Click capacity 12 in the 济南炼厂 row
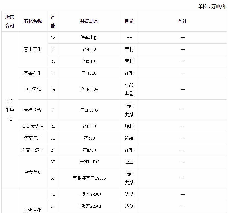This screenshot has width=228, height=213. 53,138
